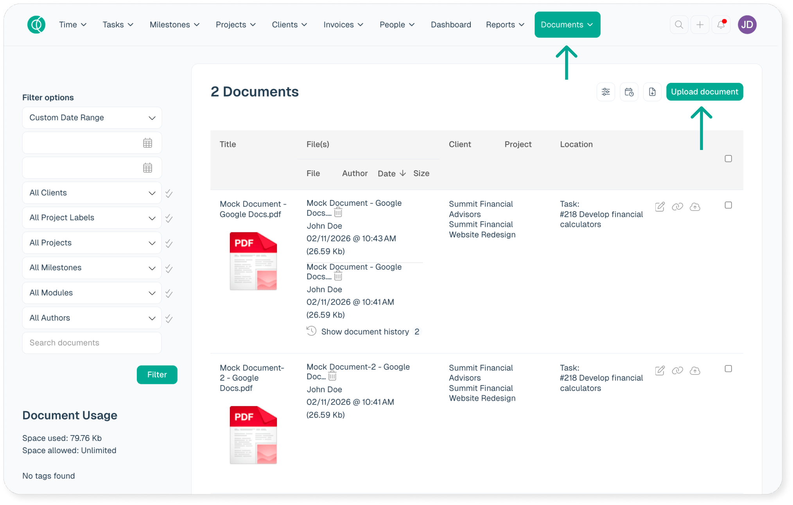Tick the select-all checkbox in table header
The height and width of the screenshot is (505, 793).
pos(728,159)
